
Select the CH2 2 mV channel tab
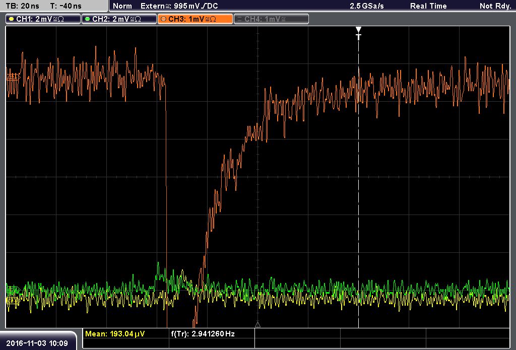[x=119, y=19]
